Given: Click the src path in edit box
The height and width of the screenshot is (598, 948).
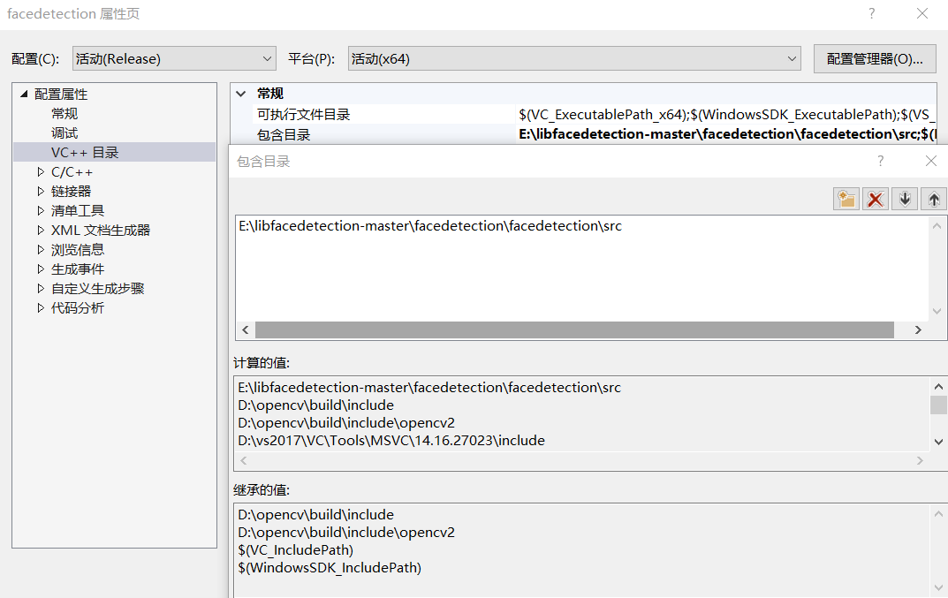Looking at the screenshot, I should pos(430,225).
